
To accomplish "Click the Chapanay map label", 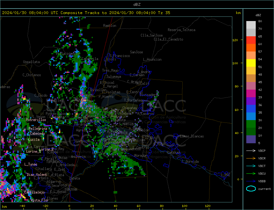I will (130, 108).
